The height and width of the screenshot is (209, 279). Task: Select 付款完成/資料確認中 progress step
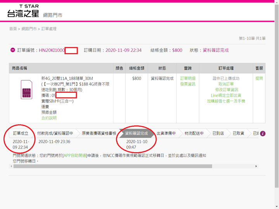[x=55, y=133]
